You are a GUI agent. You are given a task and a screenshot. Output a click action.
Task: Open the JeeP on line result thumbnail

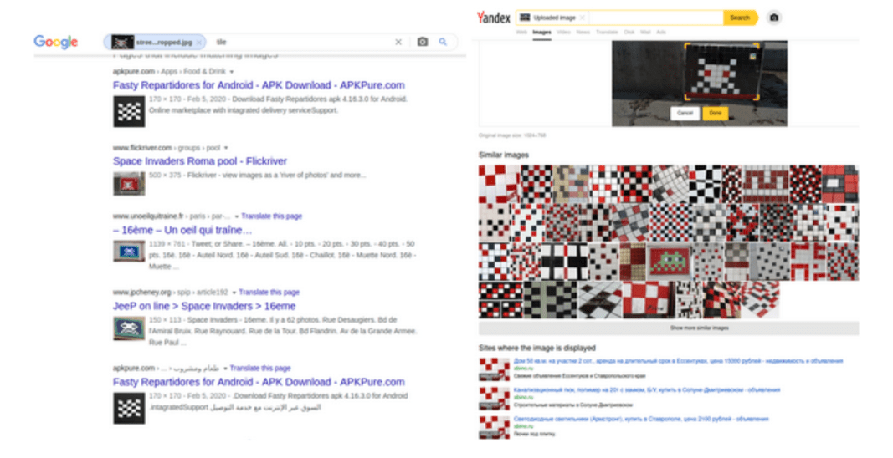click(129, 328)
